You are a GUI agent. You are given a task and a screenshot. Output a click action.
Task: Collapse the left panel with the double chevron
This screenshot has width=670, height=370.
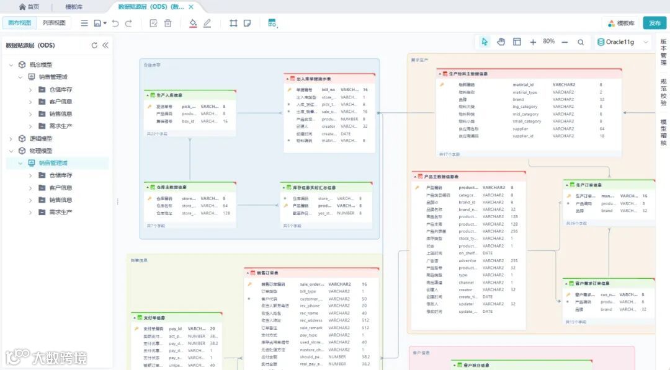(105, 45)
